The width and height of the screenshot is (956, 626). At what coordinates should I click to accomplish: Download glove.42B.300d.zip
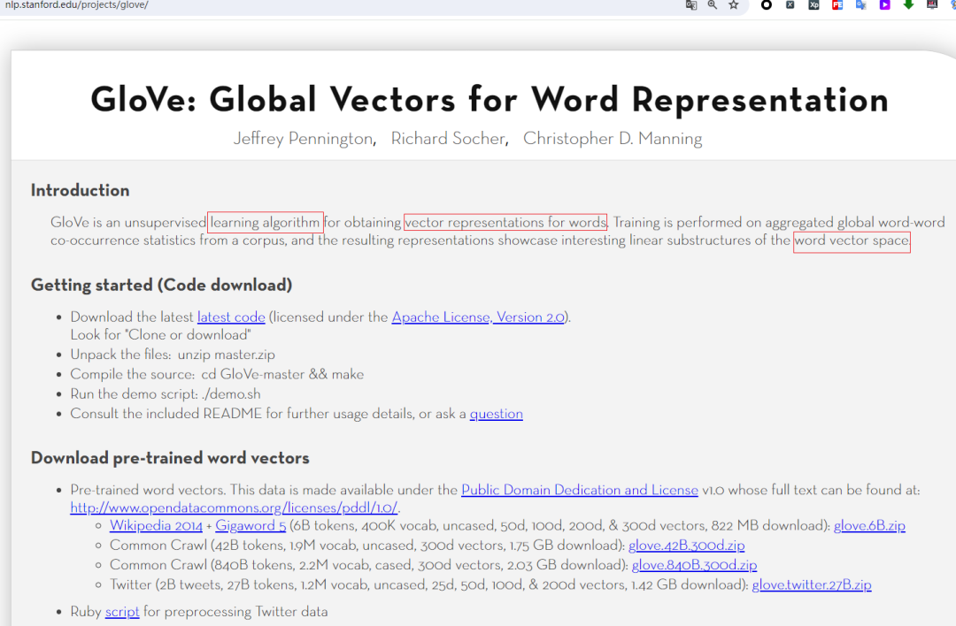click(687, 545)
